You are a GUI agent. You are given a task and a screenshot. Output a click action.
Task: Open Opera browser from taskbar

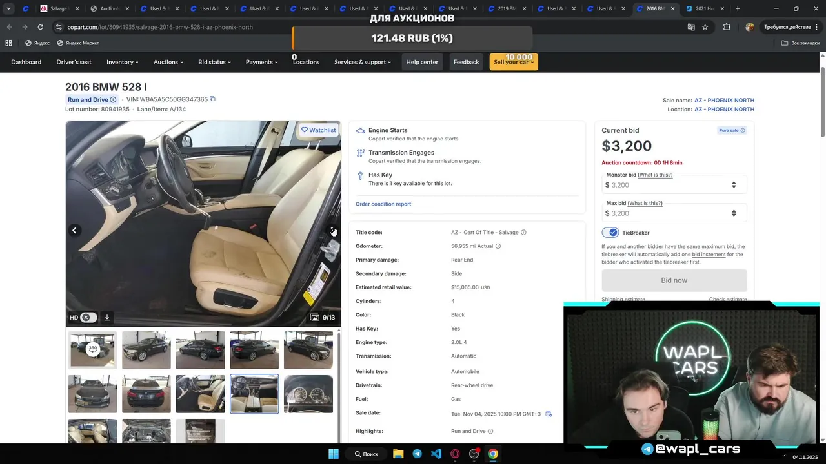coord(455,454)
